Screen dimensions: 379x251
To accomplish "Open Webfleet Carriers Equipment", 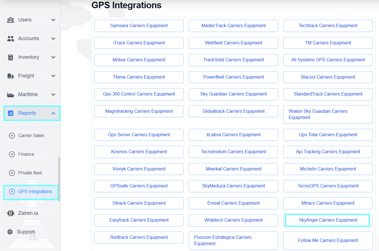I will (233, 43).
